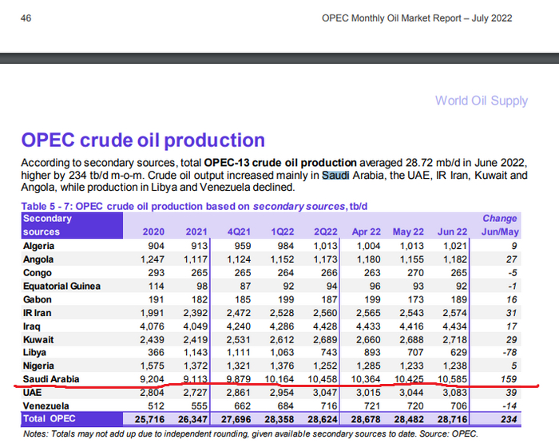The height and width of the screenshot is (447, 559).
Task: Click UAE's 2Q22 value 3,047
Action: (325, 393)
